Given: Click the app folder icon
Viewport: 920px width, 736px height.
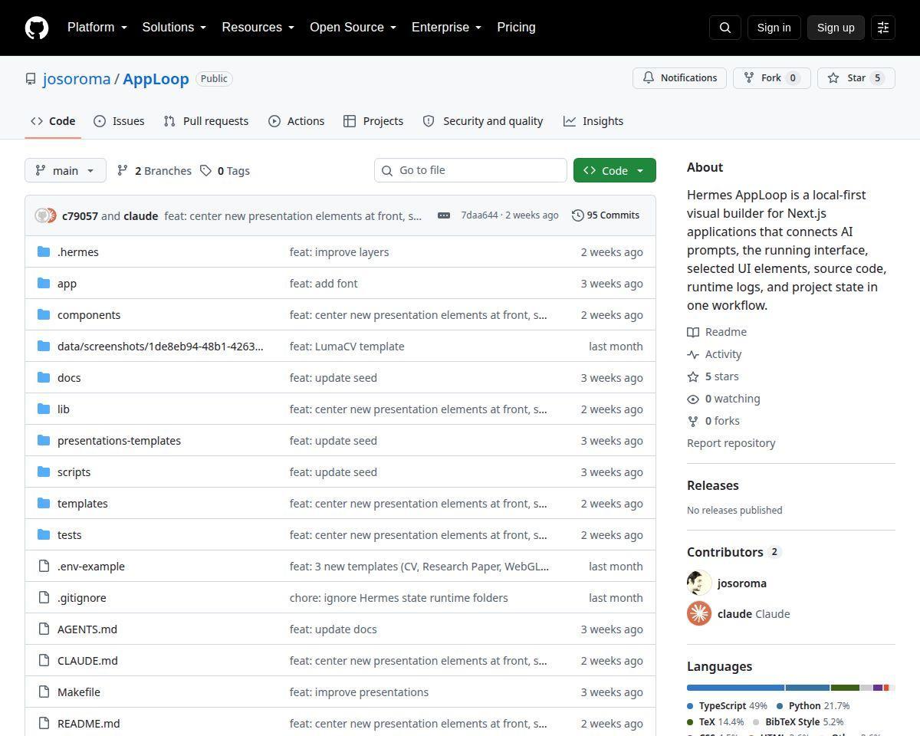Looking at the screenshot, I should coord(44,283).
